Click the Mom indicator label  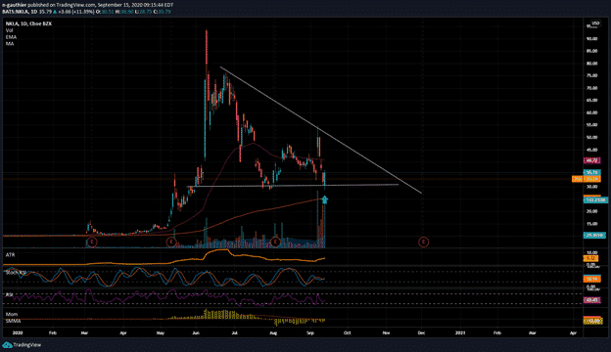click(12, 314)
